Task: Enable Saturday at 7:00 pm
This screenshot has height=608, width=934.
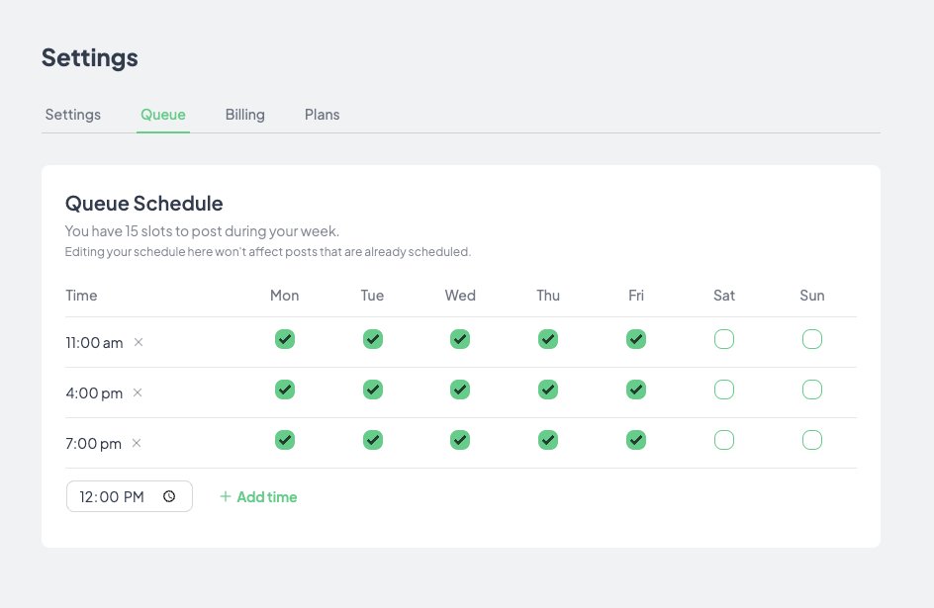Action: pyautogui.click(x=724, y=440)
